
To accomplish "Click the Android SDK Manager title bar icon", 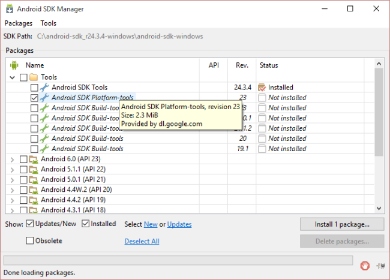I will pos(10,9).
